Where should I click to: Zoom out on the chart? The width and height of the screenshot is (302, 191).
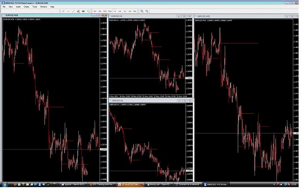point(147,11)
